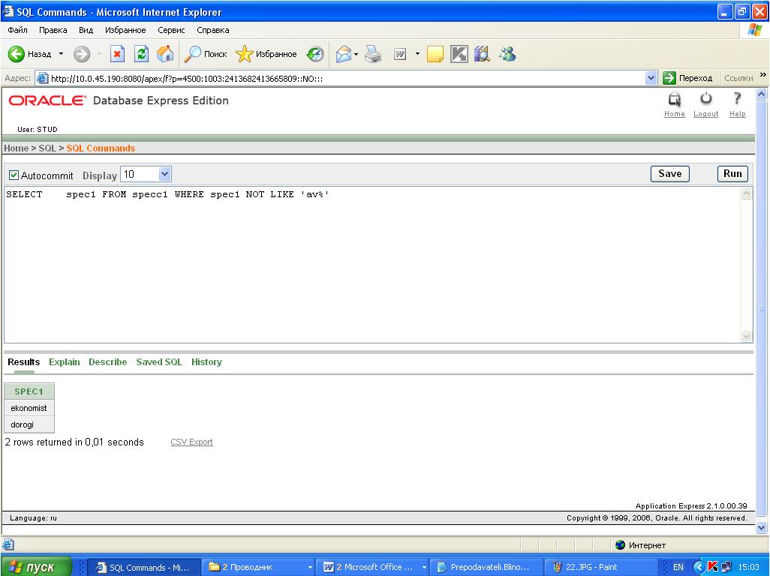This screenshot has width=770, height=576.
Task: Switch to Prepodavateli.Blino taskbar window
Action: pyautogui.click(x=486, y=567)
